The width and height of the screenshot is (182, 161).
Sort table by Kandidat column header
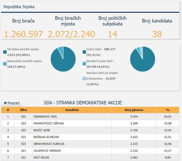72,110
